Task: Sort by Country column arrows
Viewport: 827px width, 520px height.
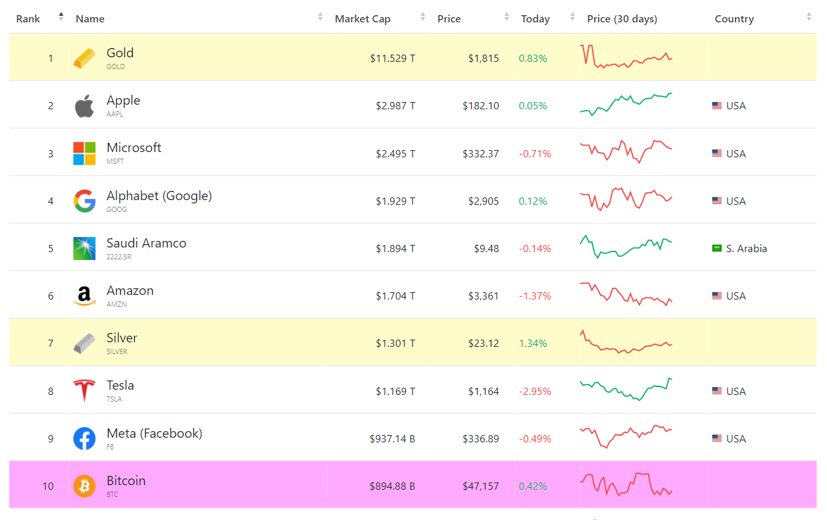Action: tap(809, 17)
